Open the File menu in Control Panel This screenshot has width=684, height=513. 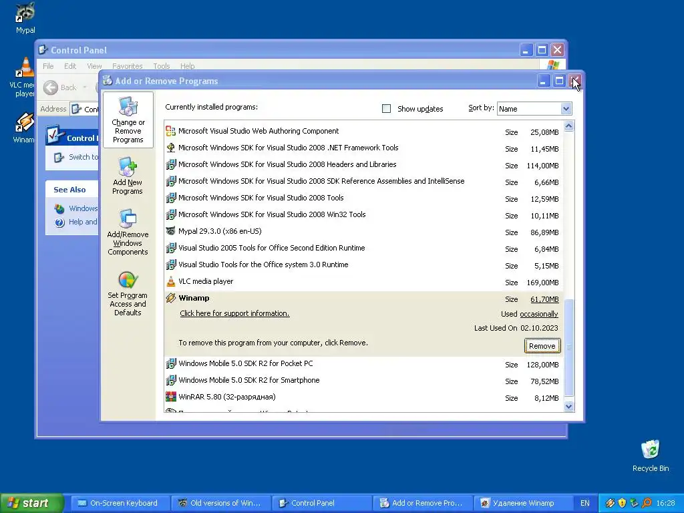48,66
